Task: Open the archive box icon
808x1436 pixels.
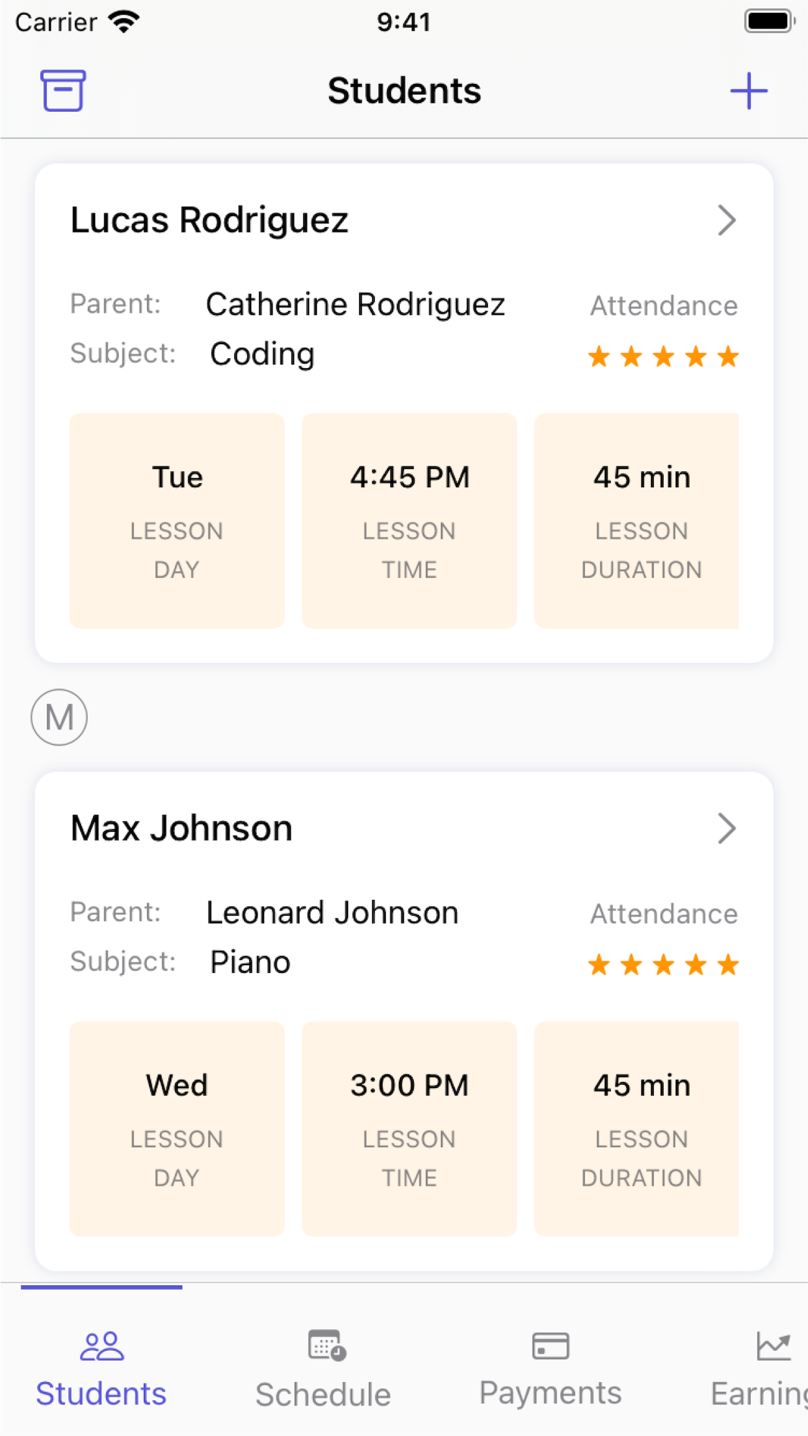Action: click(x=63, y=90)
